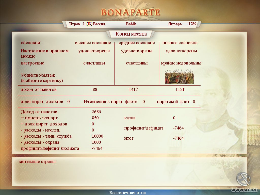The image size is (260, 195).
Task: Click 'доля пират. доходов' in the pirate row
Action: coord(42,102)
